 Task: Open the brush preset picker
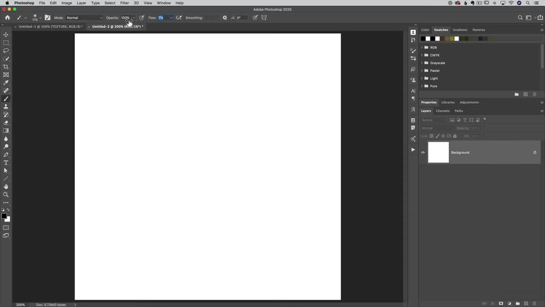tap(37, 18)
